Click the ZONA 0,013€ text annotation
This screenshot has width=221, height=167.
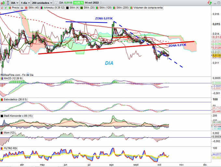coord(177,45)
